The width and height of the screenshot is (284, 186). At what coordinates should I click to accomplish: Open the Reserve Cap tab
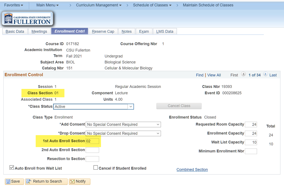(103, 31)
